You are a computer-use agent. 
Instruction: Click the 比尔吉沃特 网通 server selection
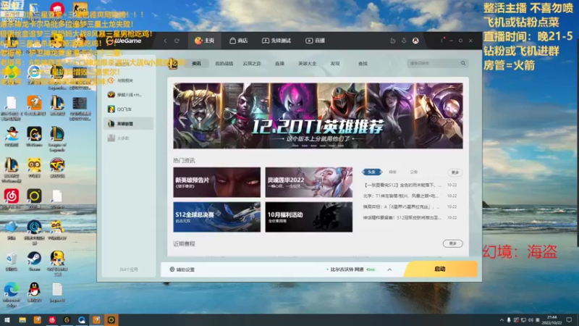[350, 269]
